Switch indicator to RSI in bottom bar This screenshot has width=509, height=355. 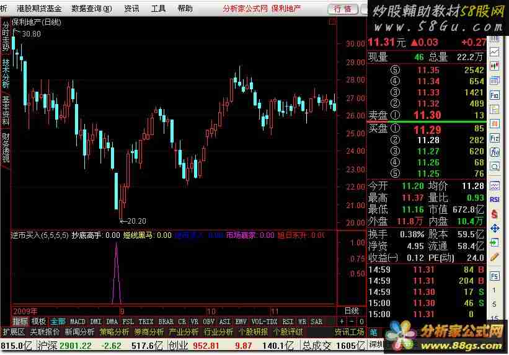pos(288,322)
